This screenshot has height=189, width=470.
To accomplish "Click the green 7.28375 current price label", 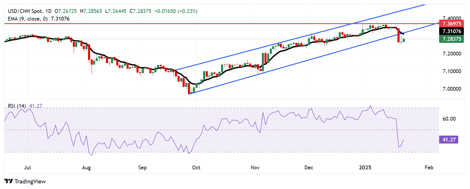I will tap(452, 39).
